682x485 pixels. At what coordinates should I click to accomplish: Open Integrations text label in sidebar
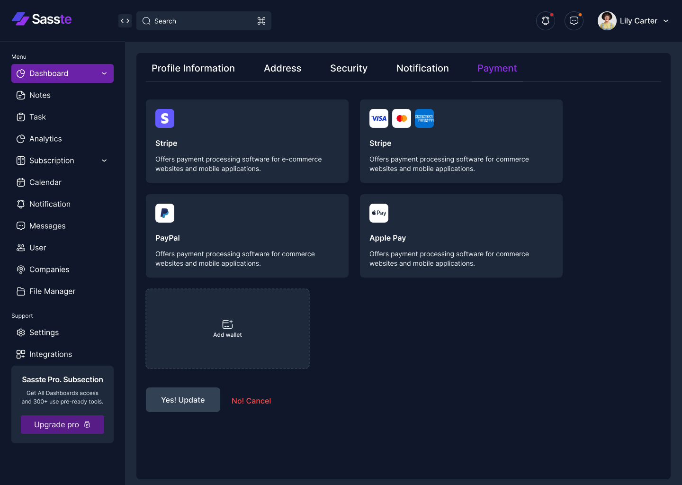[x=51, y=354]
